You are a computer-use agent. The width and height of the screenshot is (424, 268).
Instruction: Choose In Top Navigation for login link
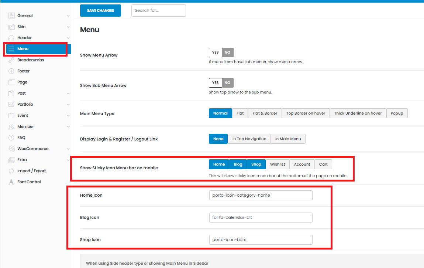pos(249,139)
